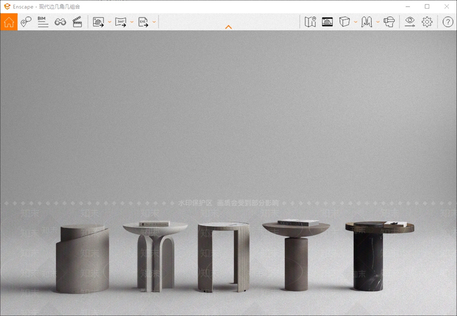This screenshot has height=316, width=457.
Task: Collapse the toolbar with the orange chevron
Action: (x=228, y=27)
